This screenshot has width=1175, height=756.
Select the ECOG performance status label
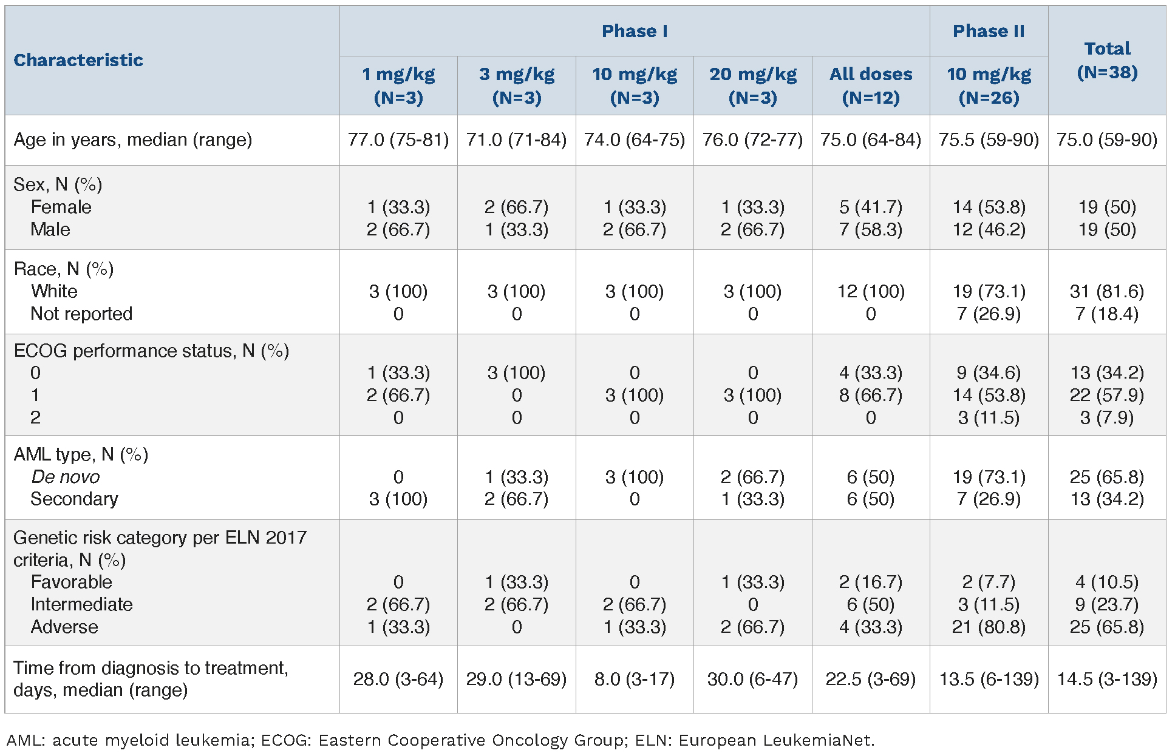[151, 351]
